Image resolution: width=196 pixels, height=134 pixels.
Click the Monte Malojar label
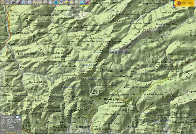pos(155,109)
